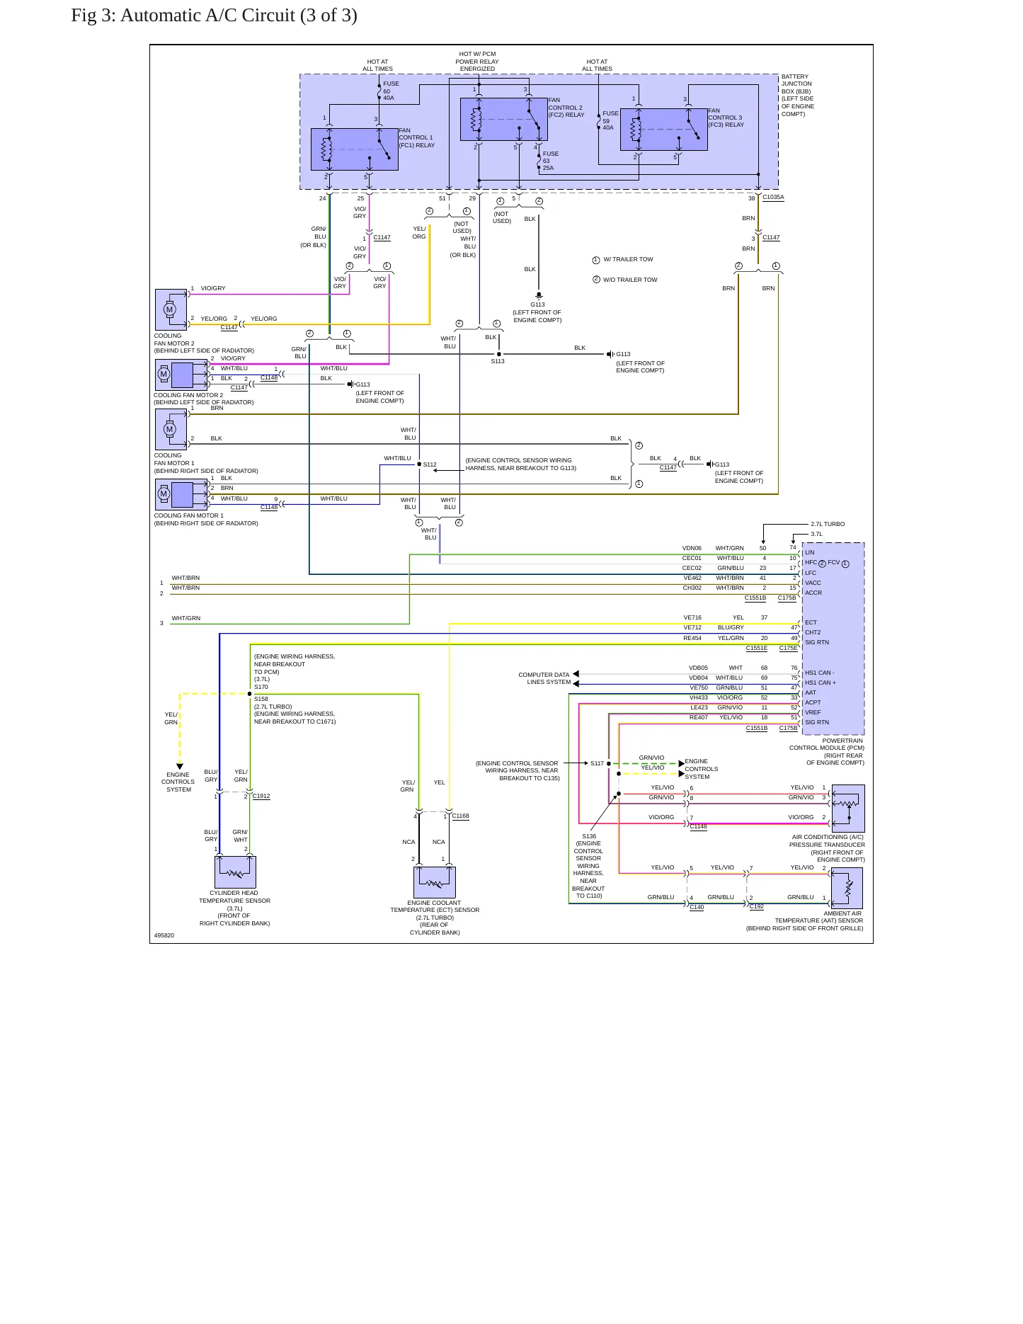
Task: Click the engine coolant temperature sensor symbol
Action: 435,882
